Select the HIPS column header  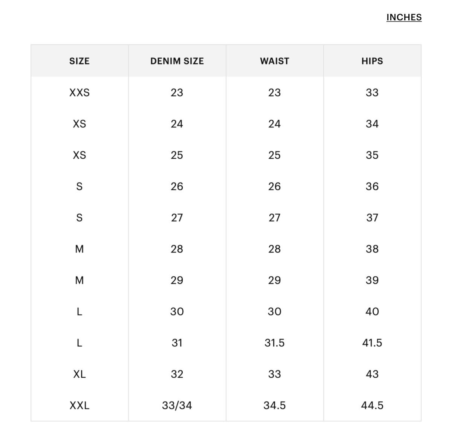372,61
